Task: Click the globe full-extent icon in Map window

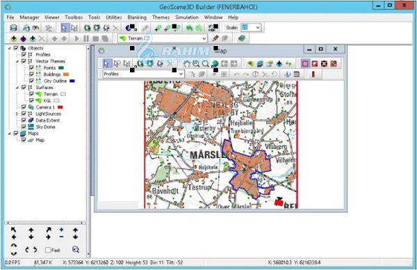Action: 215,64
